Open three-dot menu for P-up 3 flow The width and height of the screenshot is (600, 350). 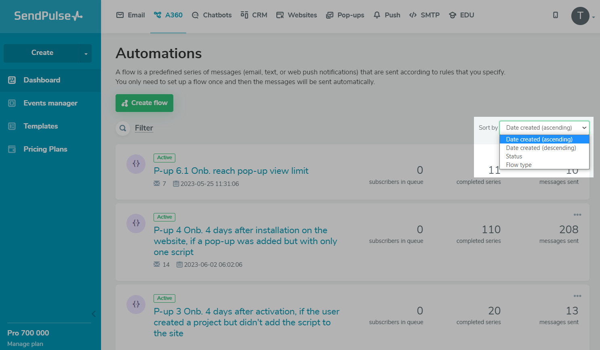577,296
